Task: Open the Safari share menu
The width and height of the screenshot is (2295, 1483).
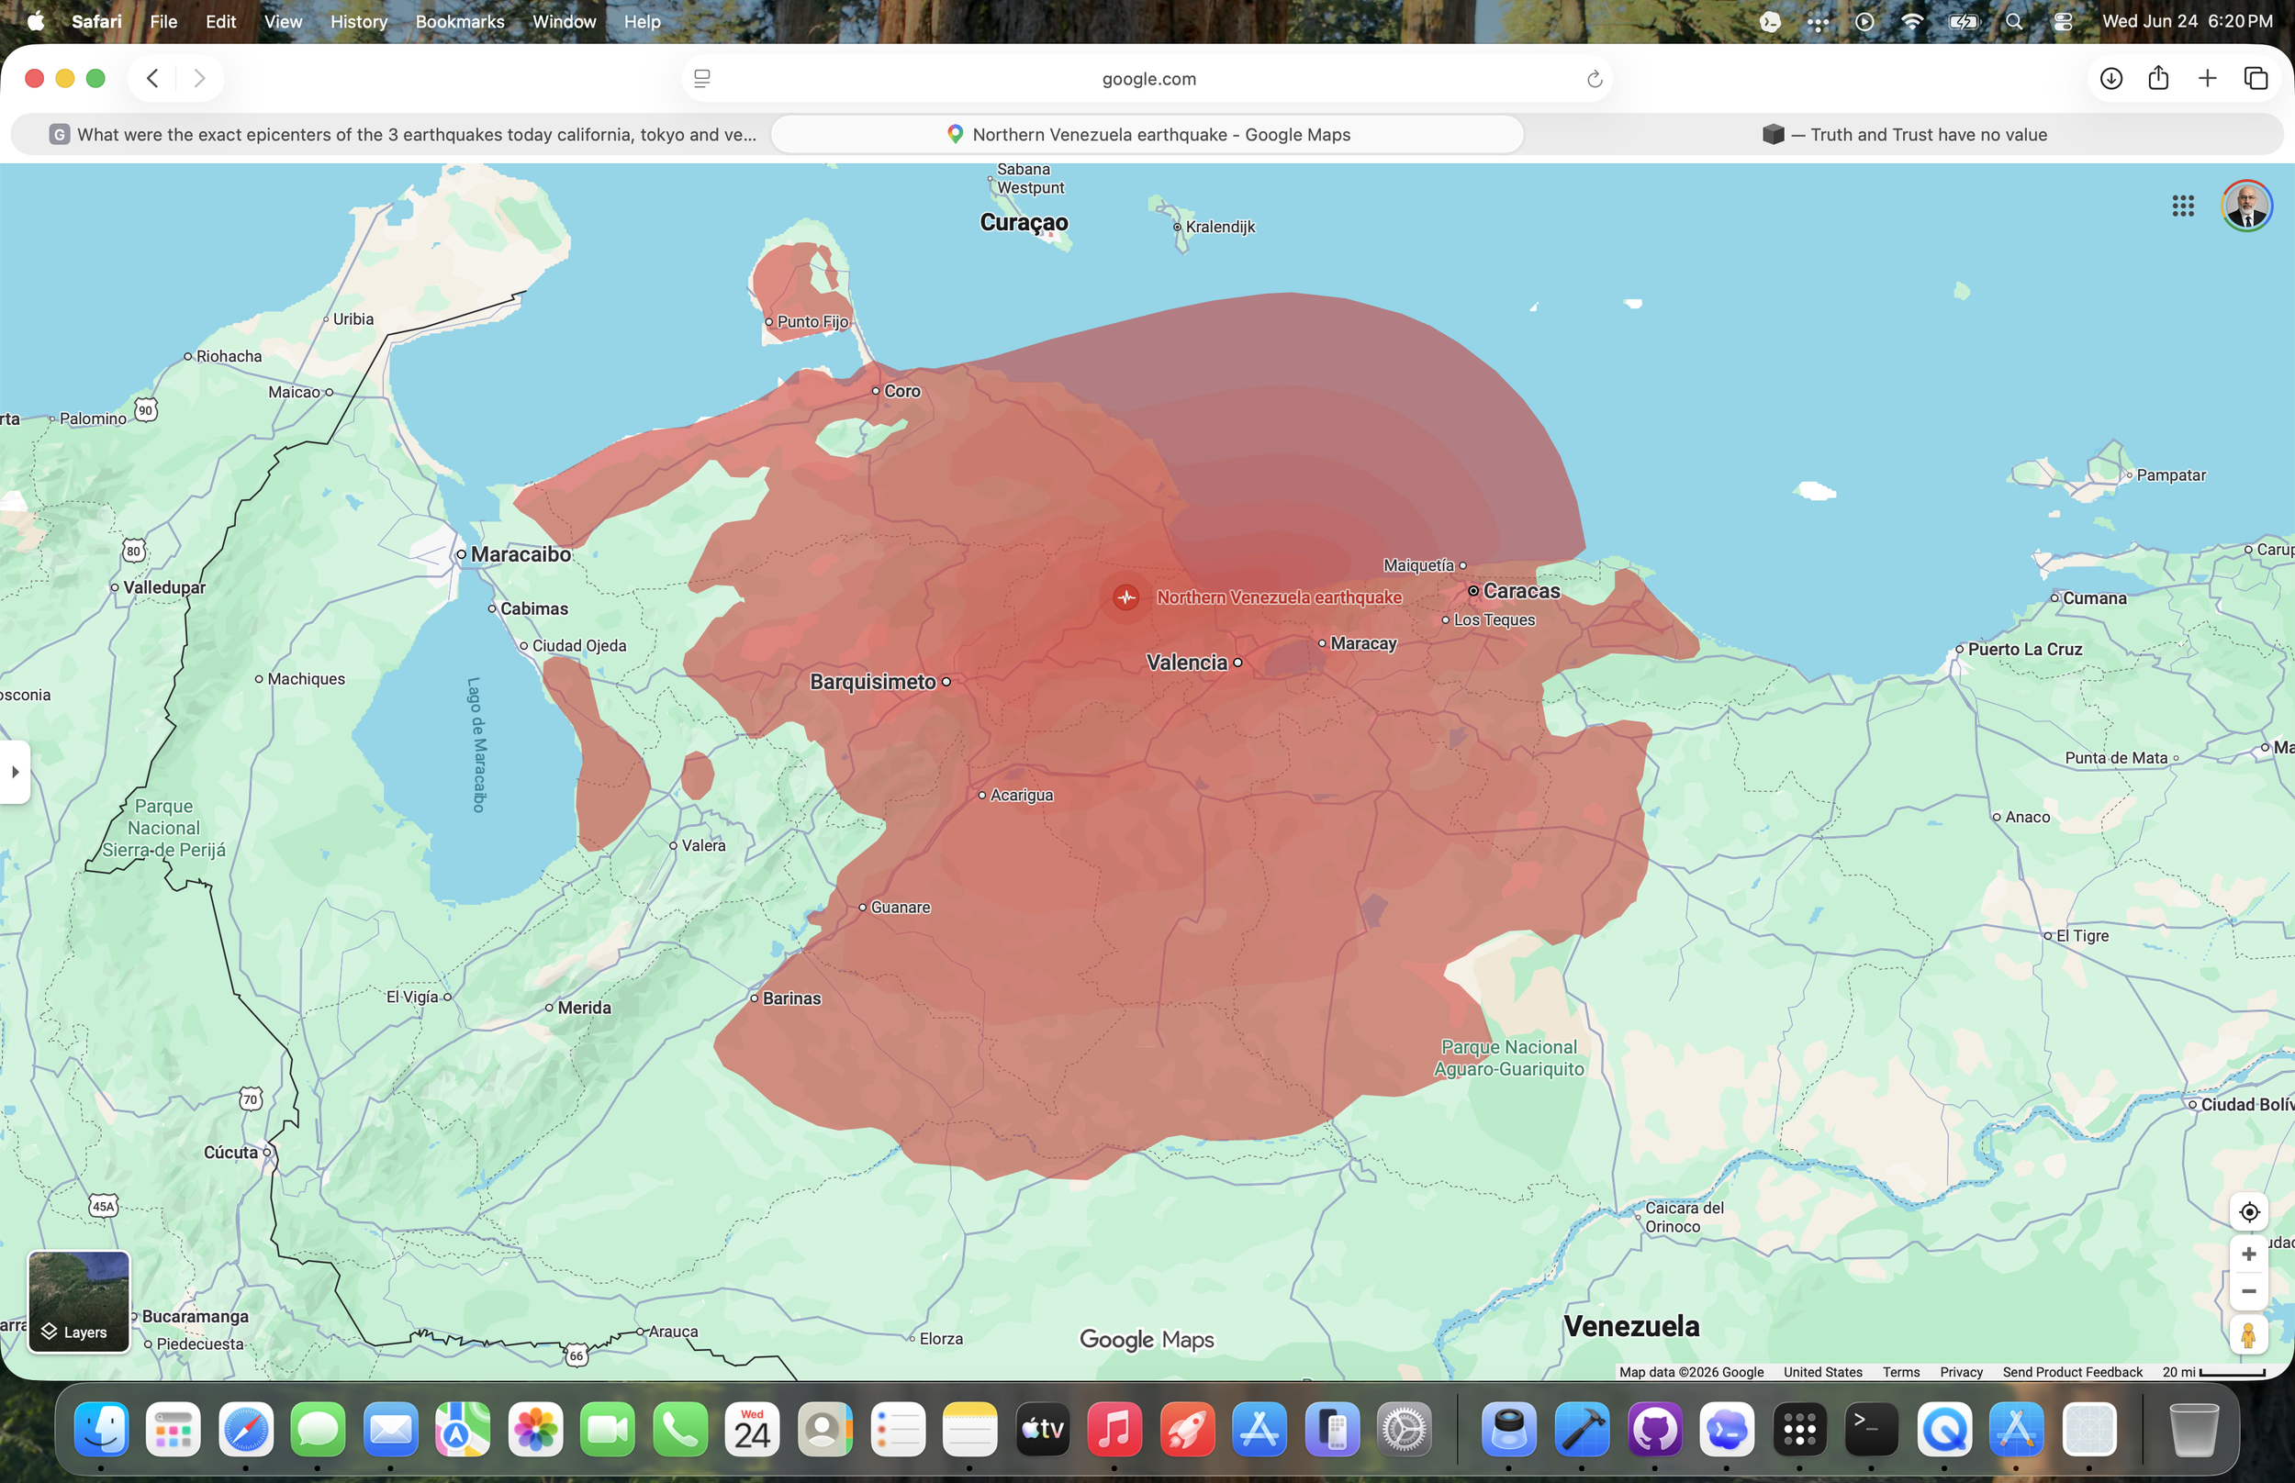Action: click(2158, 78)
